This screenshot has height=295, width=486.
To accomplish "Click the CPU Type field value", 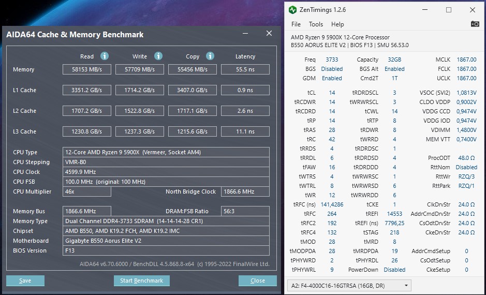I will [x=166, y=152].
